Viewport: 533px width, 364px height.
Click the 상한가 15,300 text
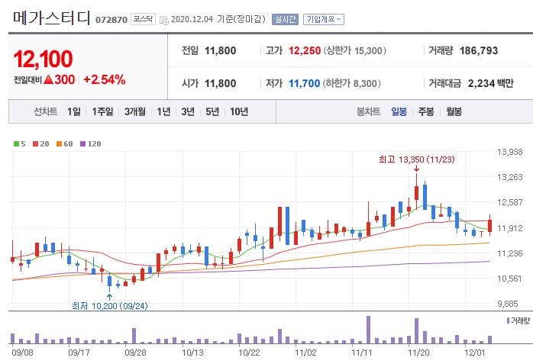point(355,50)
